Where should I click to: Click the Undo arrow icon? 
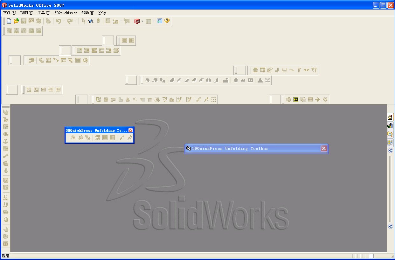[58, 21]
